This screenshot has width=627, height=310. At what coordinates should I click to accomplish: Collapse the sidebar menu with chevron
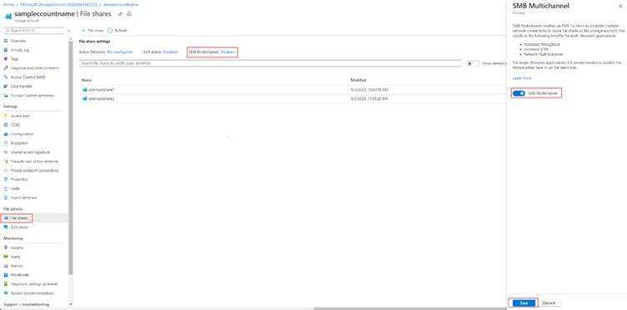[68, 30]
